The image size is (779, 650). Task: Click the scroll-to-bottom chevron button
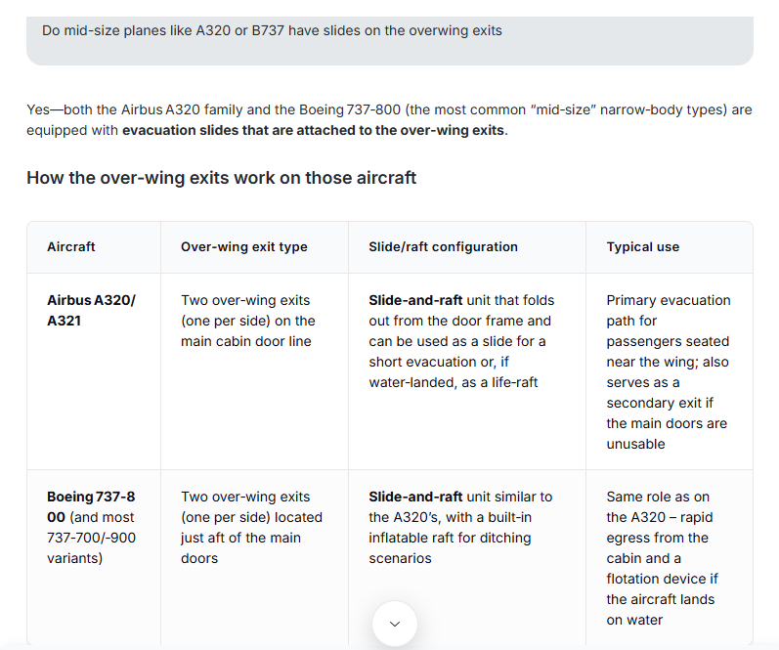395,624
